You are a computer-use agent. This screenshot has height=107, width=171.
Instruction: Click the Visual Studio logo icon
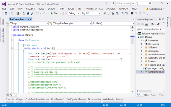coord(4,4)
